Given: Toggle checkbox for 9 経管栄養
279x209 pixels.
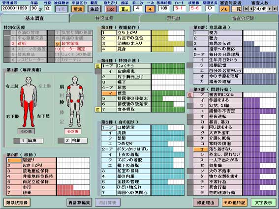Looking at the screenshot, I should 51,44.
